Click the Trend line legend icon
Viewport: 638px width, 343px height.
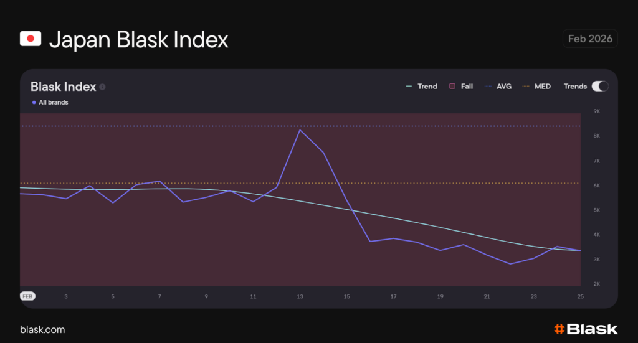(x=409, y=87)
